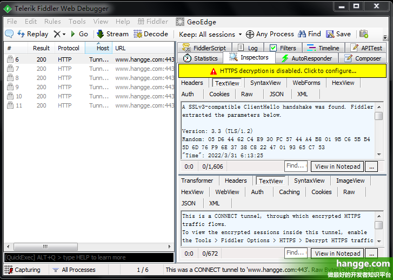Select session row number 6
393x280 pixels.
tap(89, 59)
